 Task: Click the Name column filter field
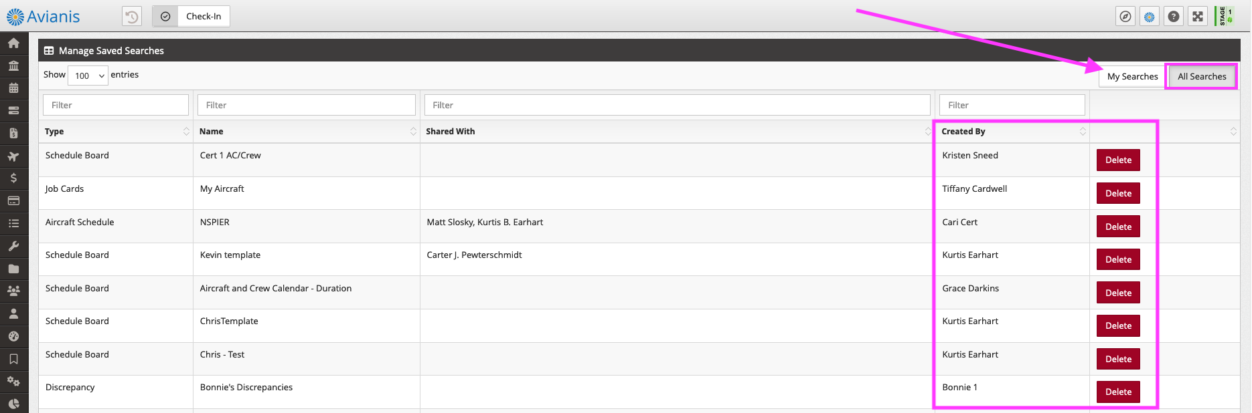[x=307, y=105]
